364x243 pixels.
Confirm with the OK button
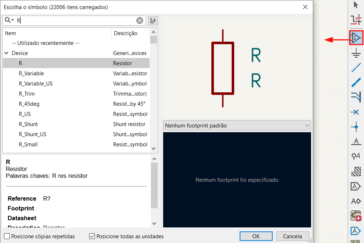click(x=256, y=236)
